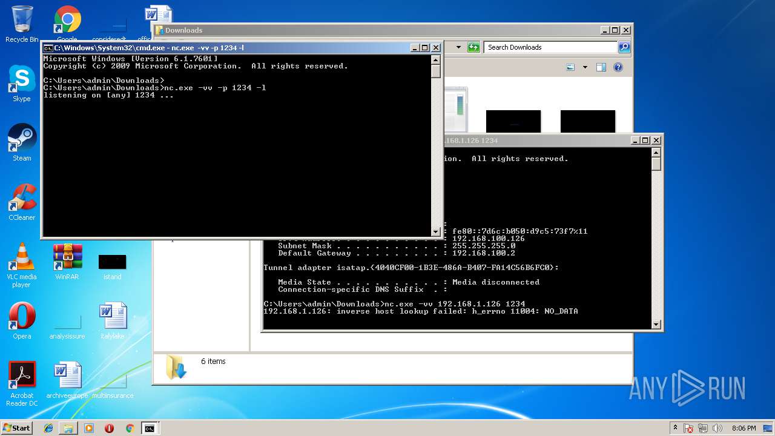
Task: Open the istand desktop file
Action: tap(113, 266)
